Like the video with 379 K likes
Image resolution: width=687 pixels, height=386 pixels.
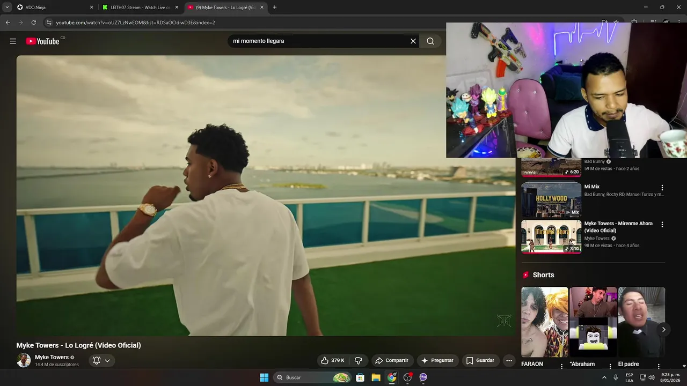[332, 360]
